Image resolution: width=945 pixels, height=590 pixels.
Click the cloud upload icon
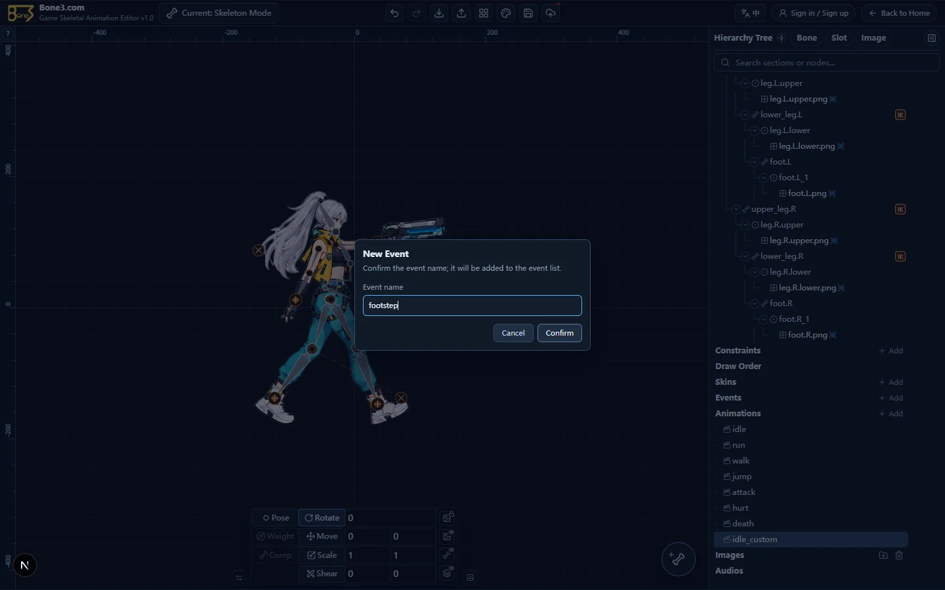coord(551,13)
